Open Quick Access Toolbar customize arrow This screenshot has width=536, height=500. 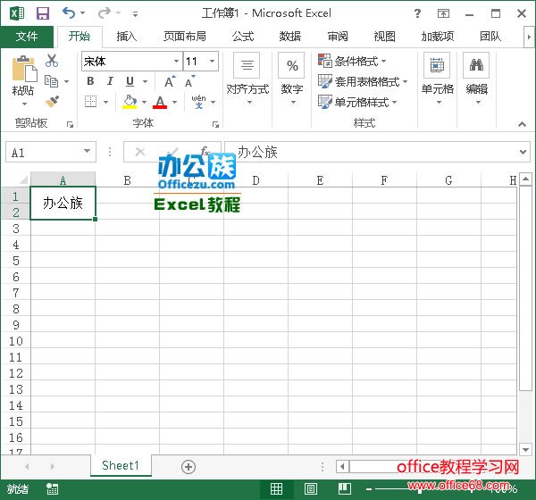pos(136,14)
